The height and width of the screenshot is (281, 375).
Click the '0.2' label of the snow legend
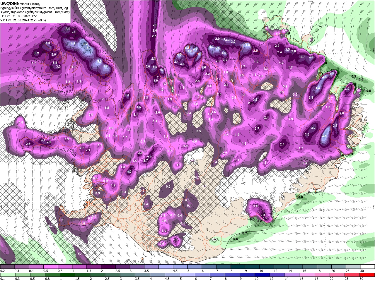click(2, 271)
